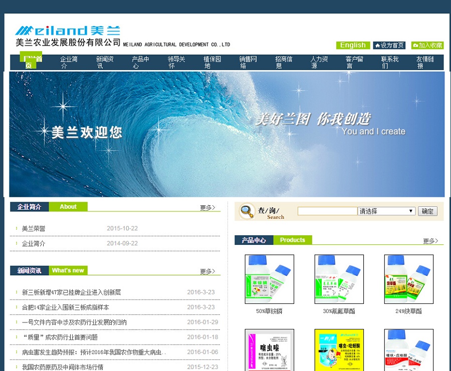
Task: Open 联系我们 in the navigation bar
Action: coord(390,63)
